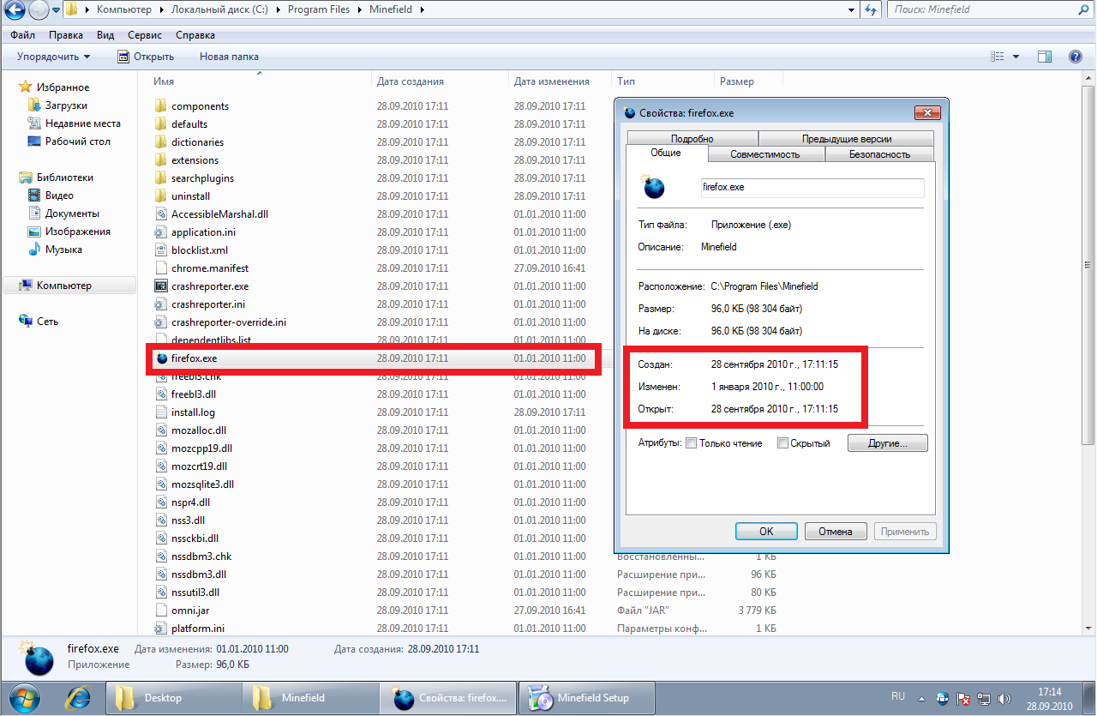The height and width of the screenshot is (716, 1097).
Task: Select 'Документы' library in the navigation pane
Action: pyautogui.click(x=72, y=214)
